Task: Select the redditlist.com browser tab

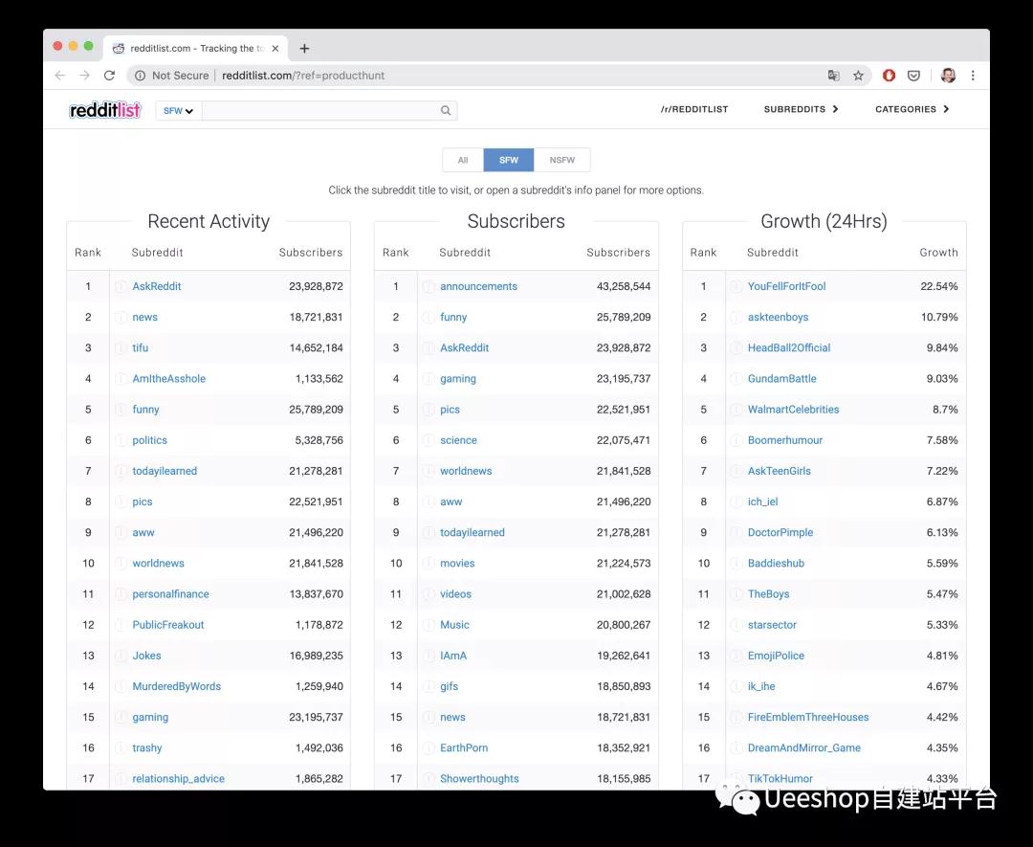Action: [196, 48]
